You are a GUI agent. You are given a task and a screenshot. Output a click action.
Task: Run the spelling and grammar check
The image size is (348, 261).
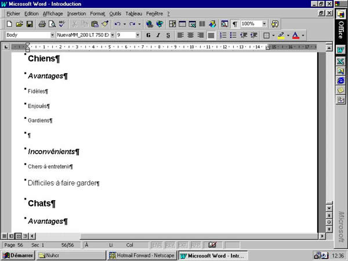point(62,24)
